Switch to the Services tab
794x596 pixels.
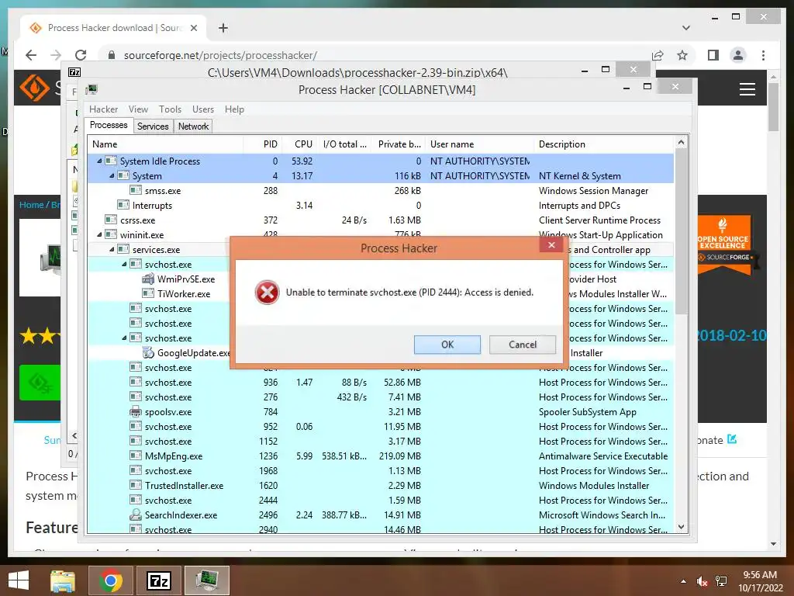[153, 126]
